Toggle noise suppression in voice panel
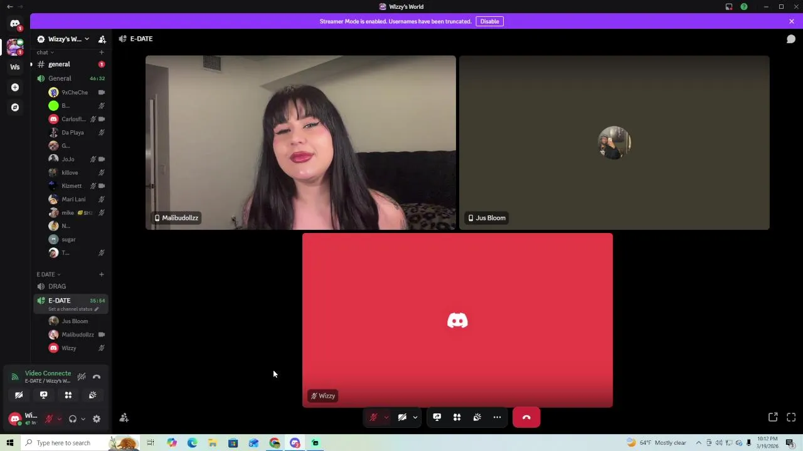Screen dimensions: 803x451 pyautogui.click(x=82, y=377)
